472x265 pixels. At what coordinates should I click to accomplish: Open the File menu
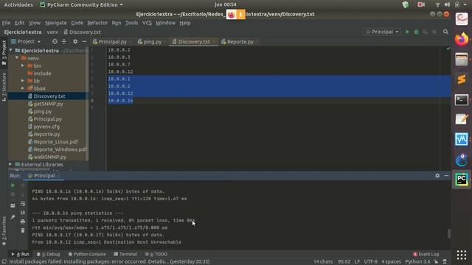tap(6, 23)
